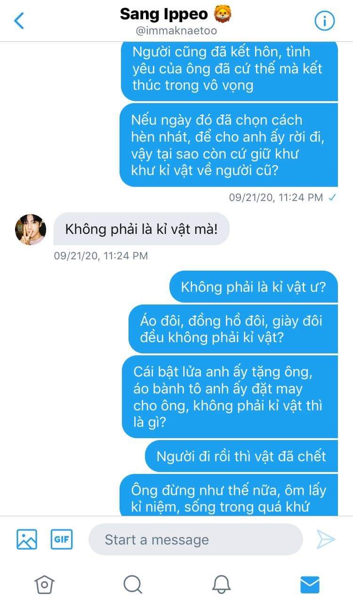Open Sang Ippeo profile from header name
Screen dimensions: 353x609
[164, 14]
